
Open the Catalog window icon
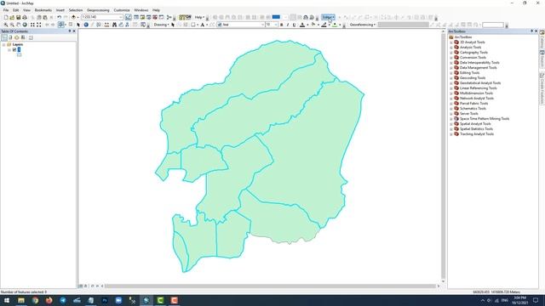pyautogui.click(x=142, y=17)
